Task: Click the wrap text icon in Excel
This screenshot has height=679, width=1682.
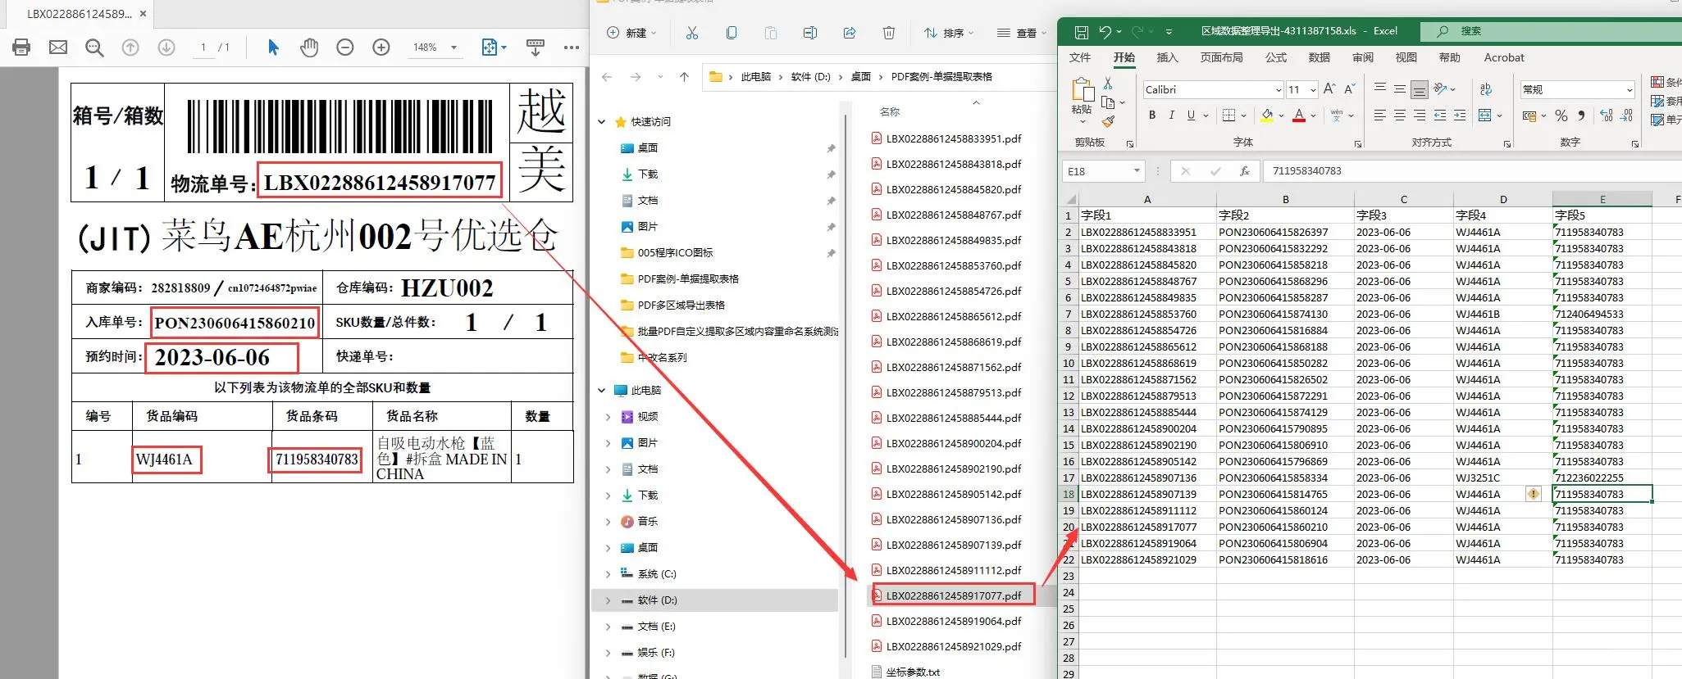Action: coord(1486,89)
